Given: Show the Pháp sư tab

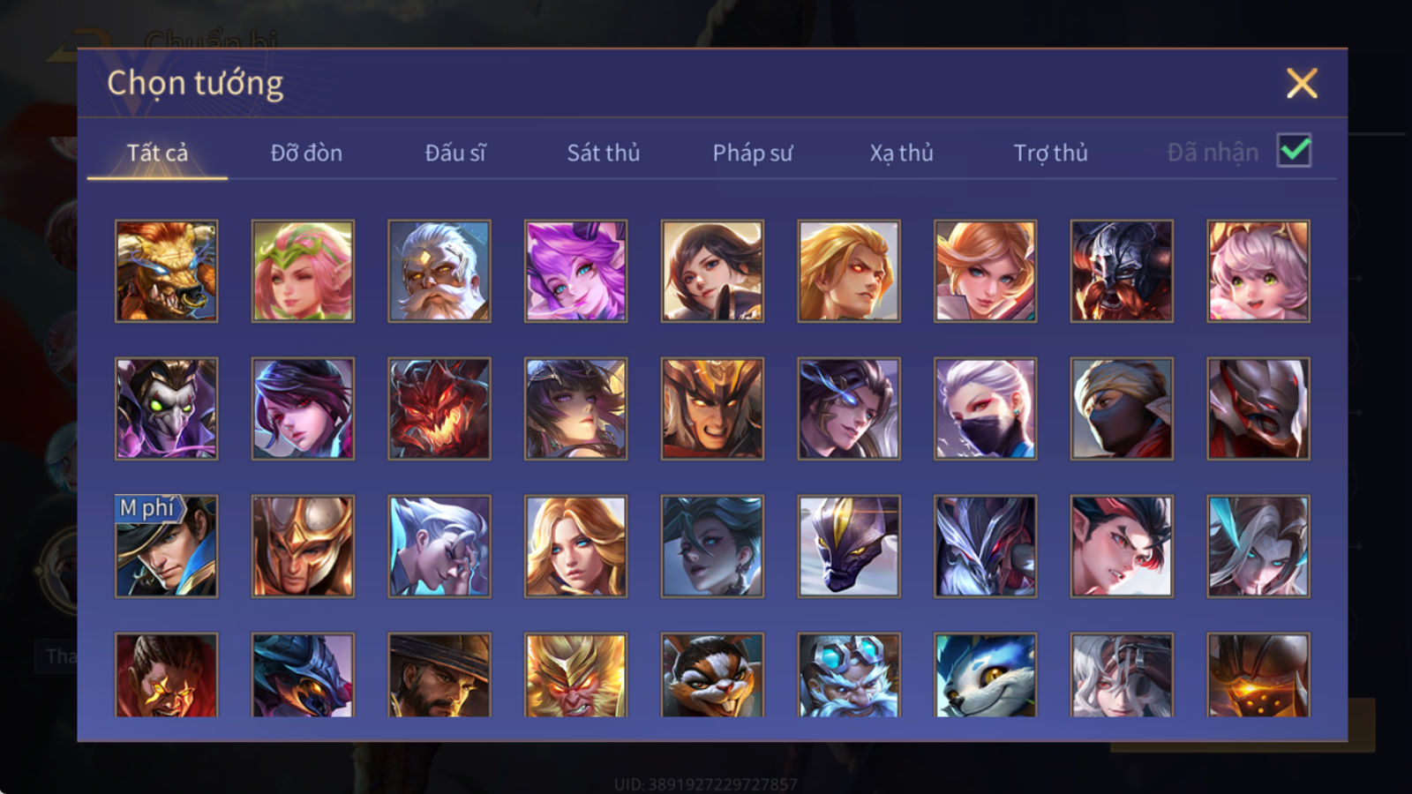Looking at the screenshot, I should pyautogui.click(x=753, y=153).
